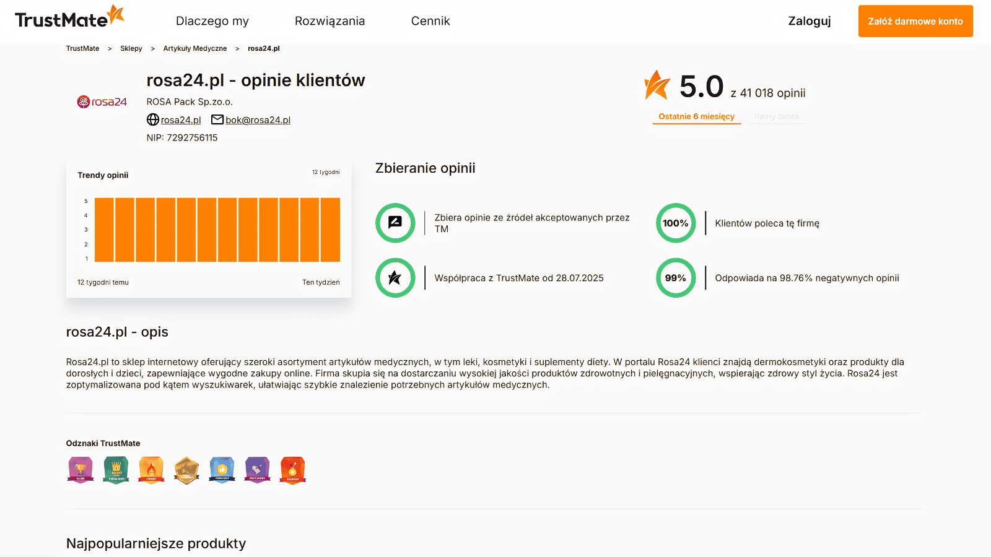Open the Sklepy breadcrumb
This screenshot has height=557, width=991.
point(131,48)
